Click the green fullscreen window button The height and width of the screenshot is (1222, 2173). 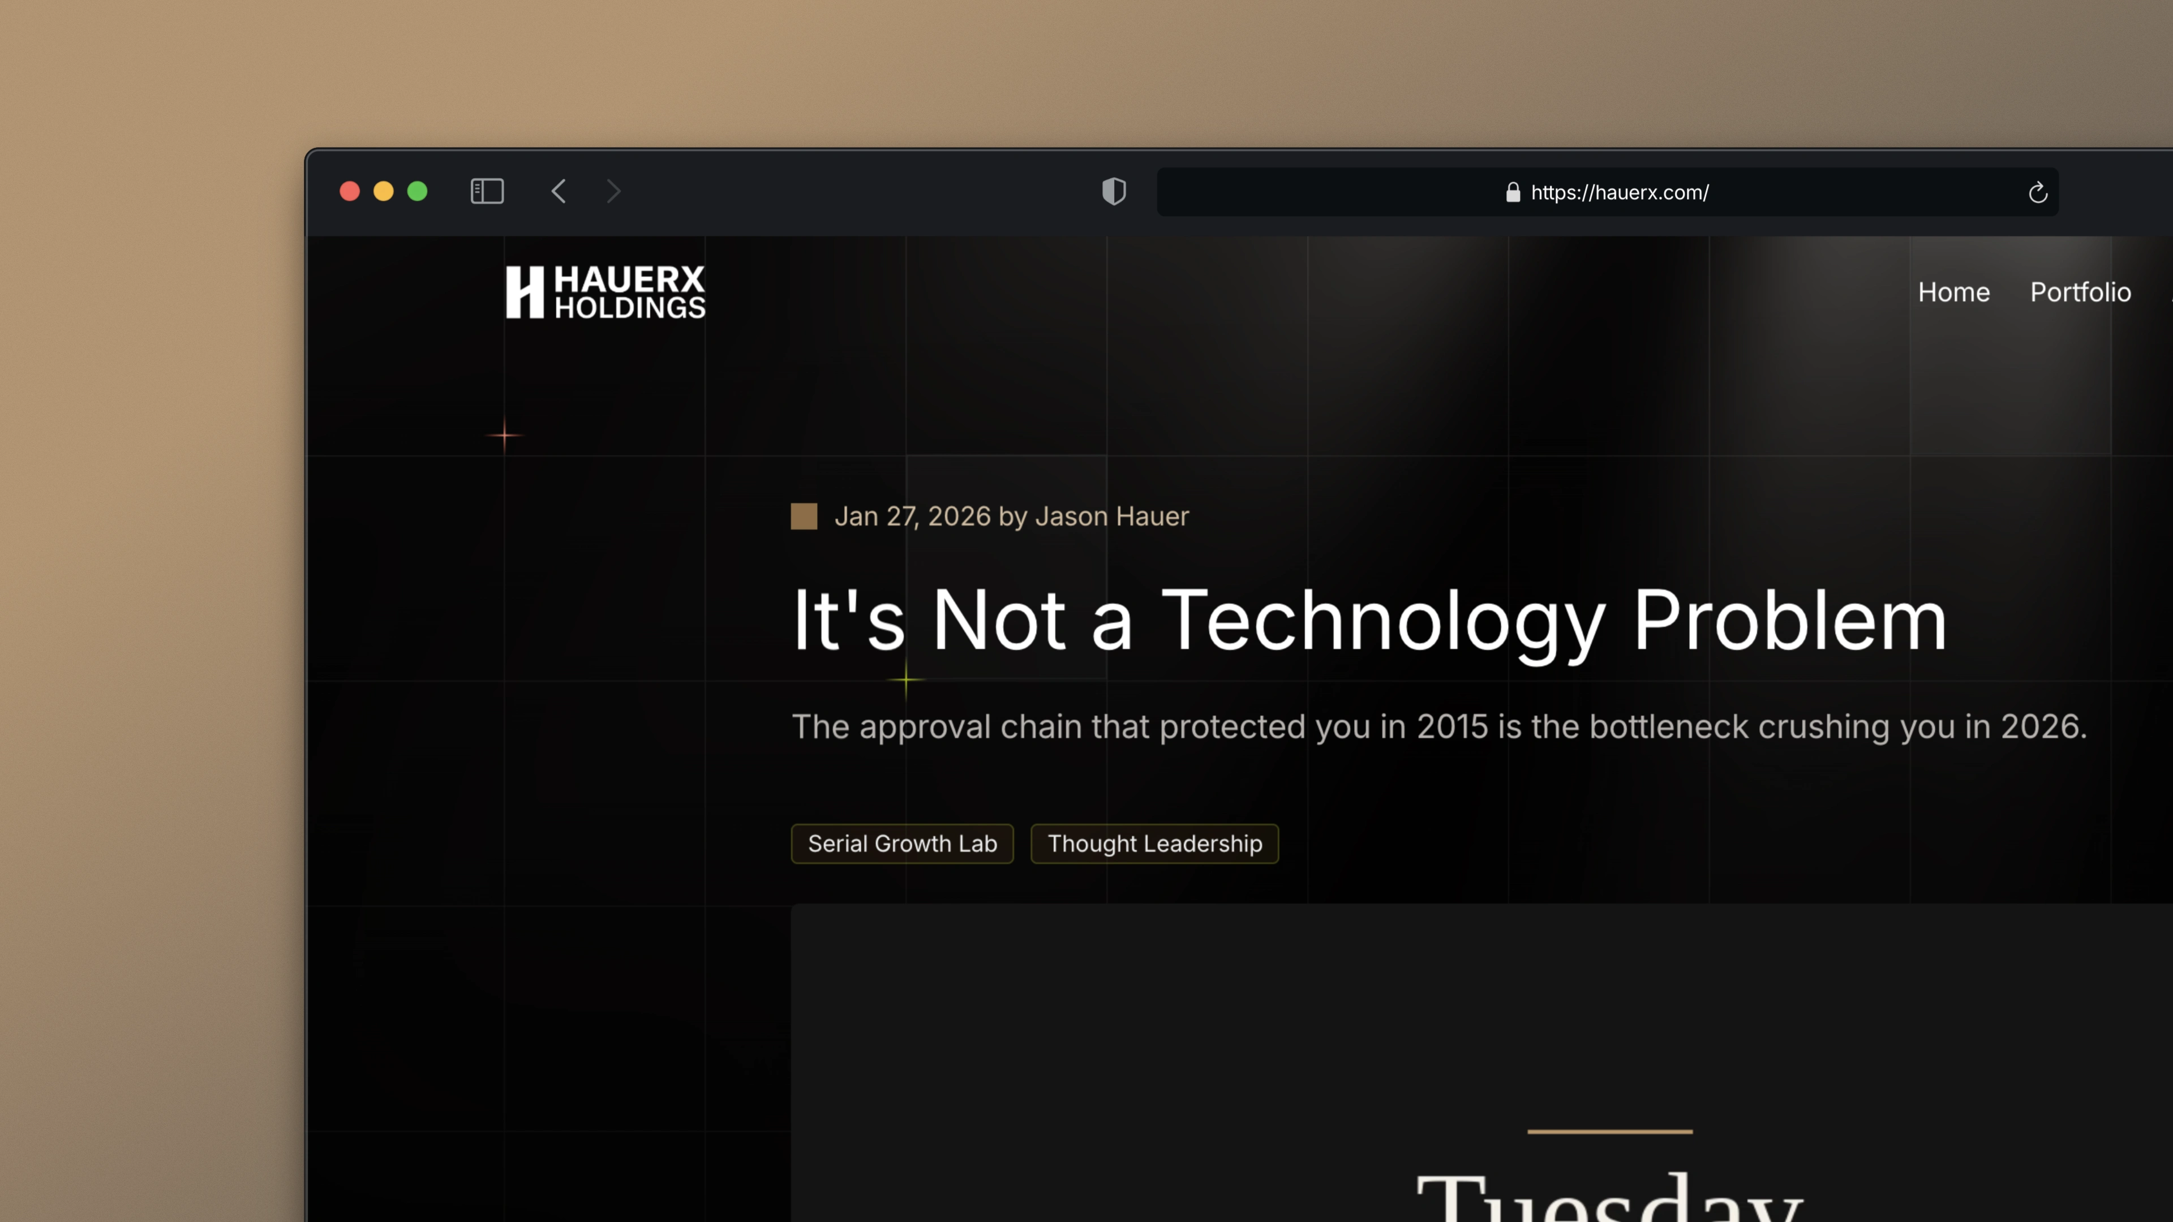(416, 191)
